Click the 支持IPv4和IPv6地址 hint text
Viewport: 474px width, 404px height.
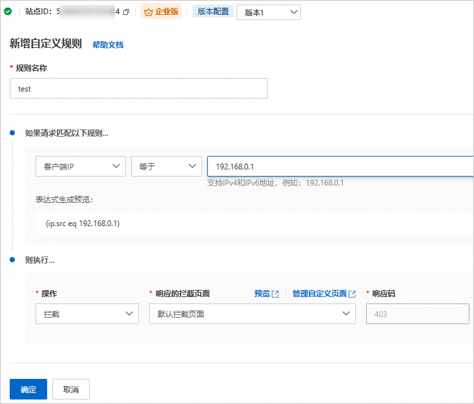coord(275,183)
